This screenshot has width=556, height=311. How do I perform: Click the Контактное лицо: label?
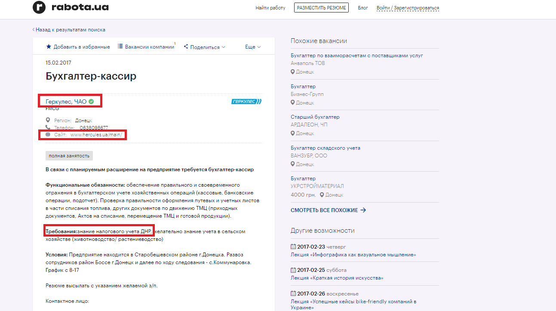click(x=68, y=302)
